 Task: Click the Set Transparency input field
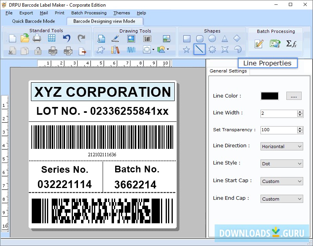tap(279, 130)
